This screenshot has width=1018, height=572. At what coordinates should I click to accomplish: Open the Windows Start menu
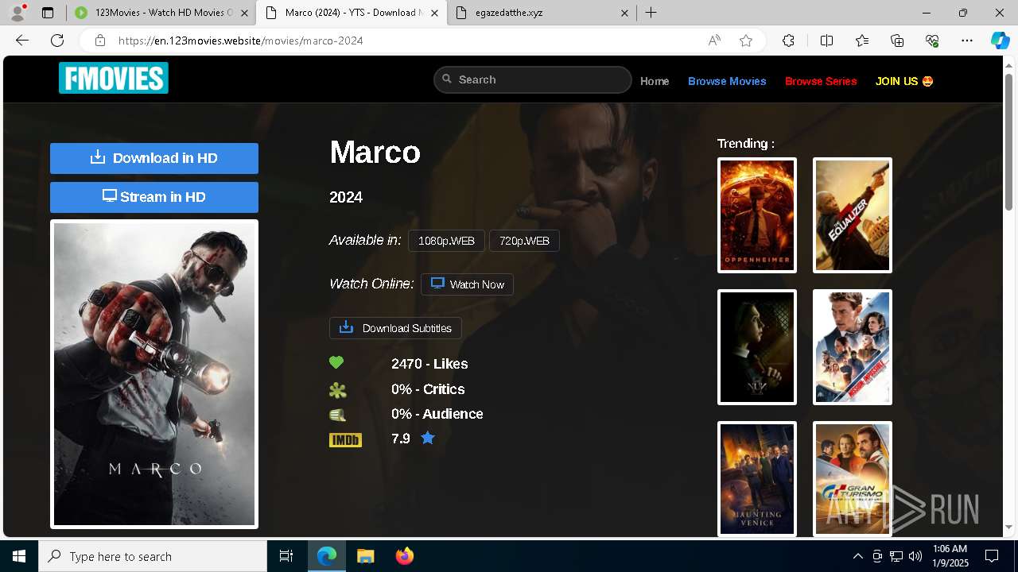pos(19,556)
